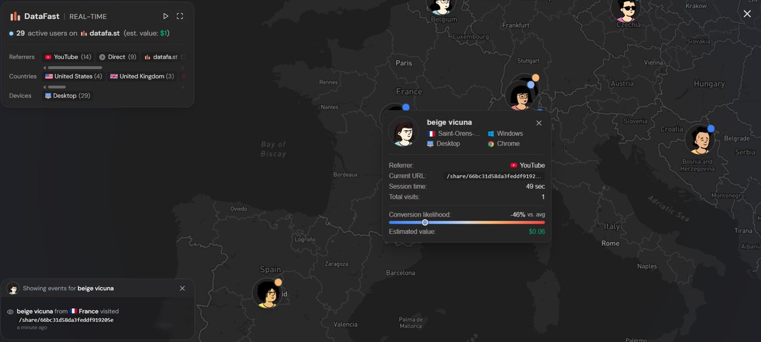The image size is (761, 342).
Task: Click the France flag in popup
Action: 431,134
